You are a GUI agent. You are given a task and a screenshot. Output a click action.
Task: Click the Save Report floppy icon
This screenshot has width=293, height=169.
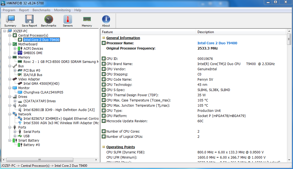click(29, 21)
